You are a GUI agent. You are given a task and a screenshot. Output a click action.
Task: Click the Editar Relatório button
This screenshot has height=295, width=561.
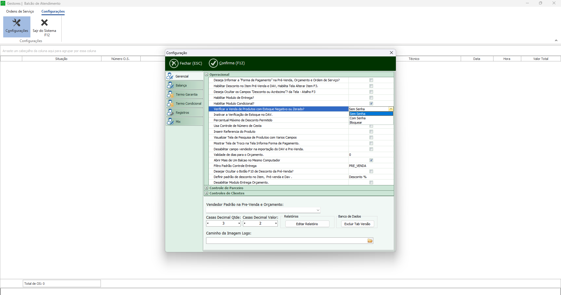(x=307, y=224)
